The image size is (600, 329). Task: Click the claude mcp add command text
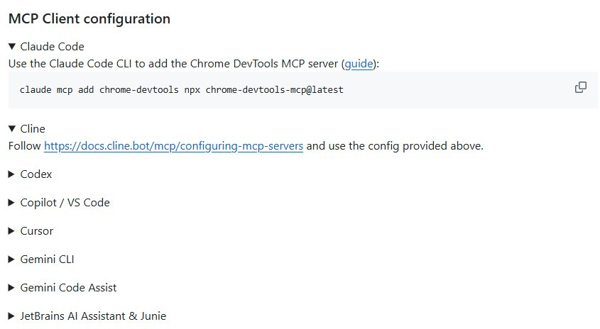tap(181, 90)
